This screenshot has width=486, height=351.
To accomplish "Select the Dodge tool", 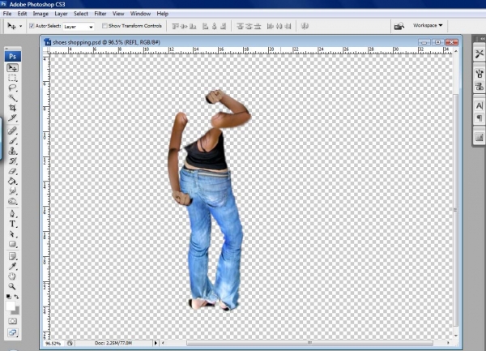I will click(12, 201).
